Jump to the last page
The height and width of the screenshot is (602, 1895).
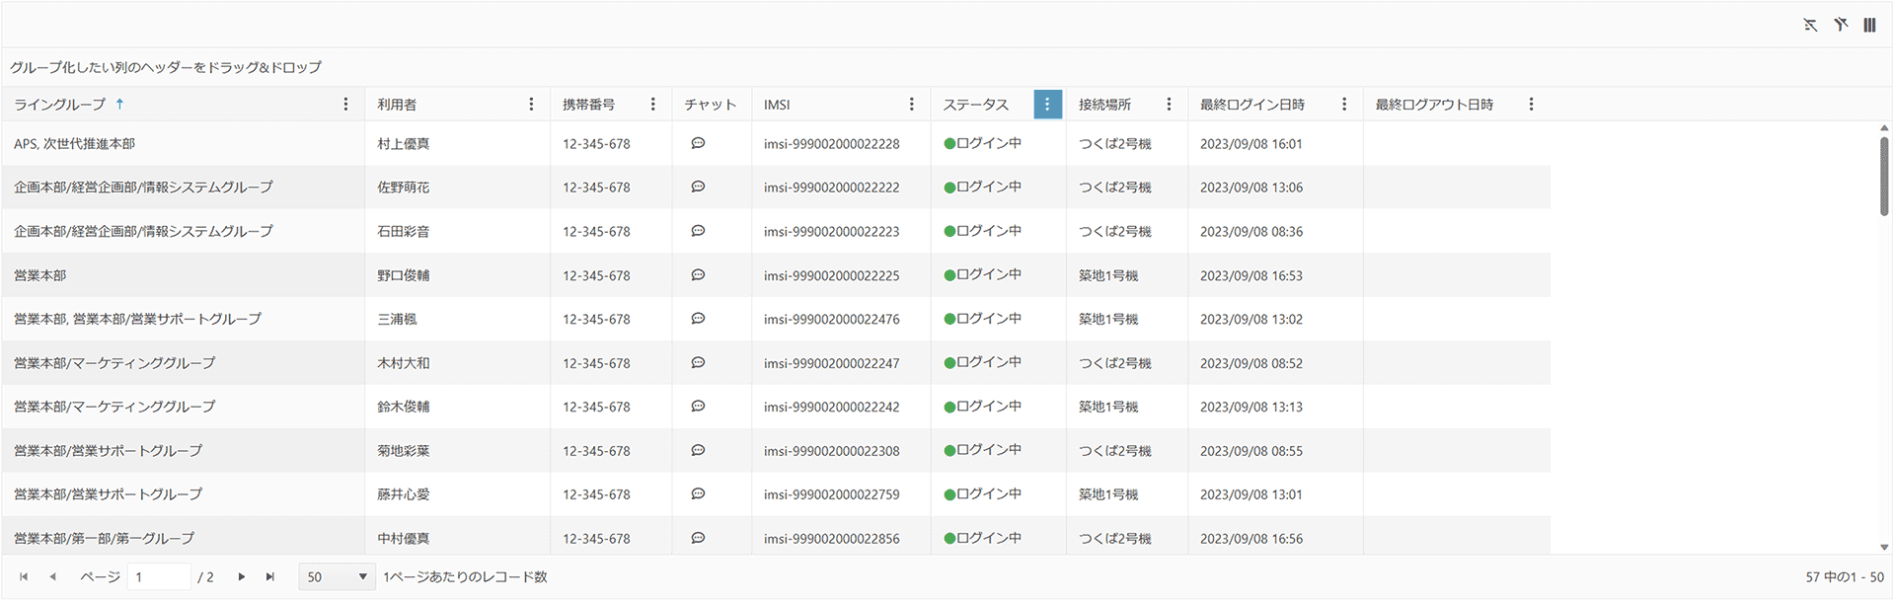point(270,576)
